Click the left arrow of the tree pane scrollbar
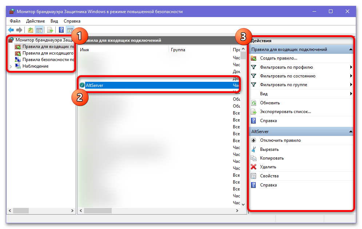 10,210
